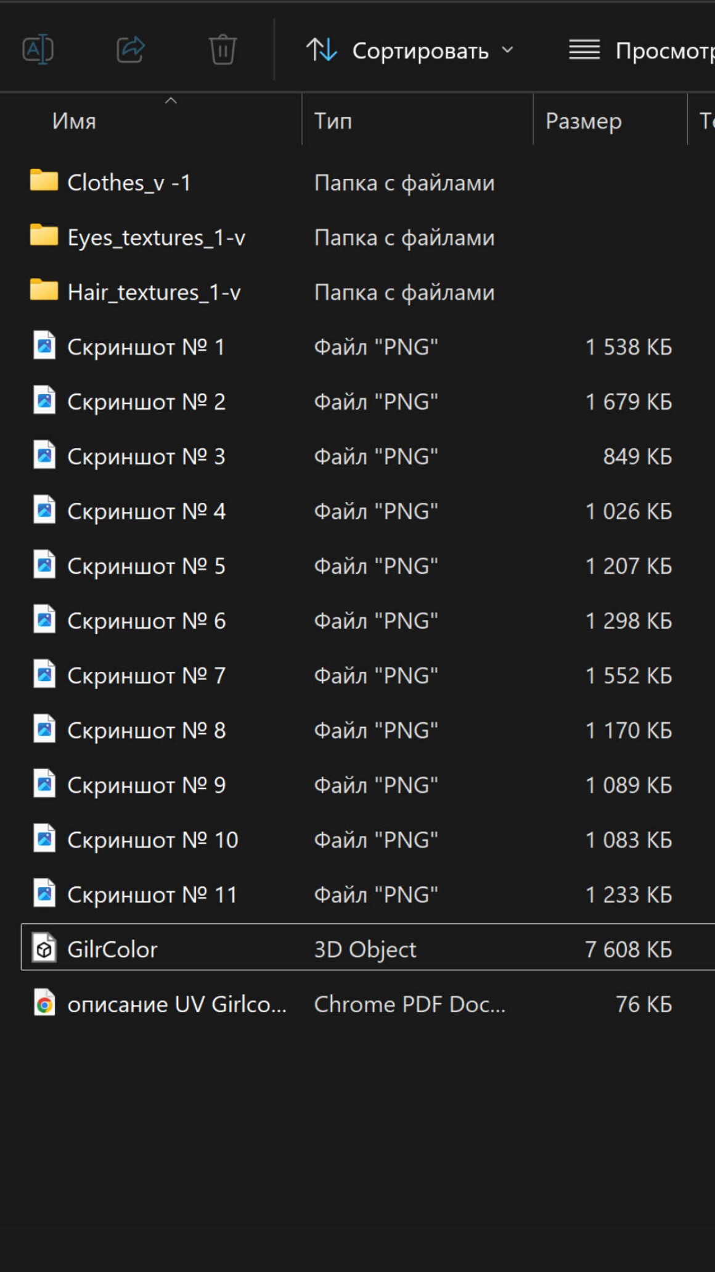The image size is (715, 1272).
Task: Select the file Скриншот № 1
Action: click(x=145, y=347)
